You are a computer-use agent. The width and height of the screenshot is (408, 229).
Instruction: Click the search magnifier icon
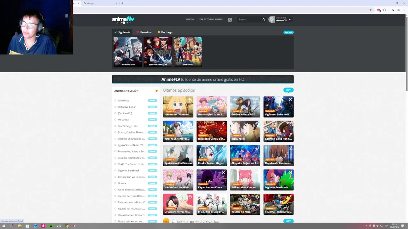264,19
